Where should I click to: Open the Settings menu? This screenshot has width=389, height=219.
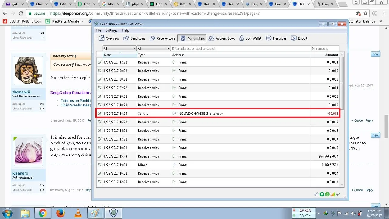point(111,30)
